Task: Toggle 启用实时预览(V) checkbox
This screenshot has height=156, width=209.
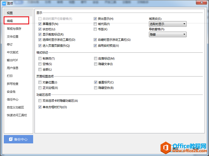Action: point(95,46)
